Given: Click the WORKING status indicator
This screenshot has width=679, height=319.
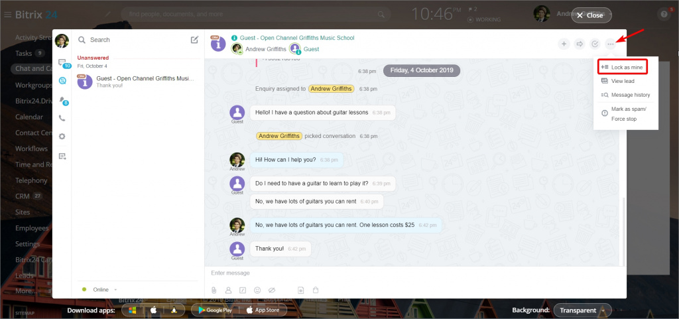Looking at the screenshot, I should click(x=484, y=19).
